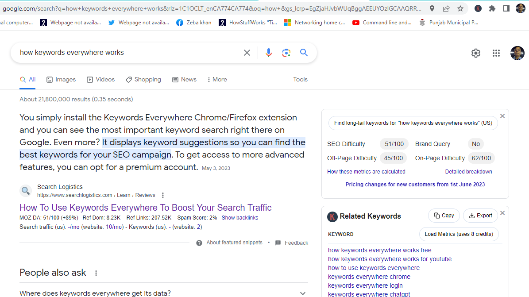Open keyword how to use keywords everywhere
This screenshot has width=529, height=297.
click(374, 268)
